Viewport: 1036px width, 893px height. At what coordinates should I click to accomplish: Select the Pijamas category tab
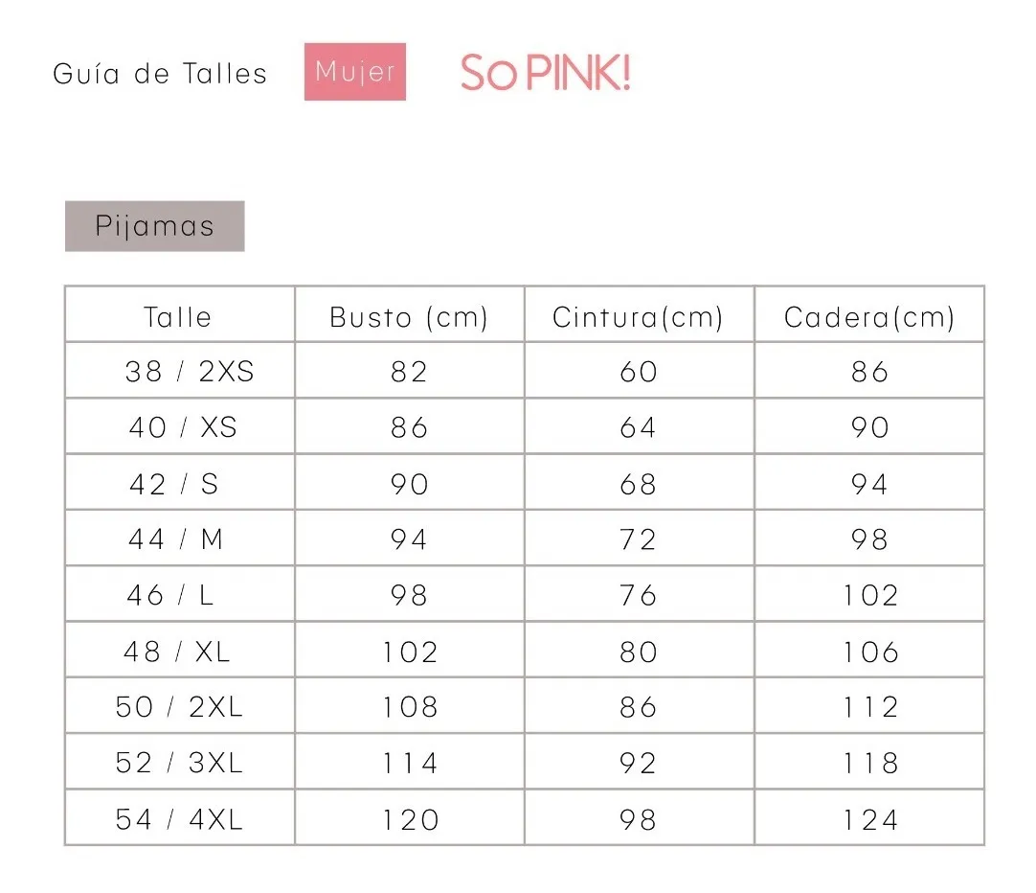154,226
